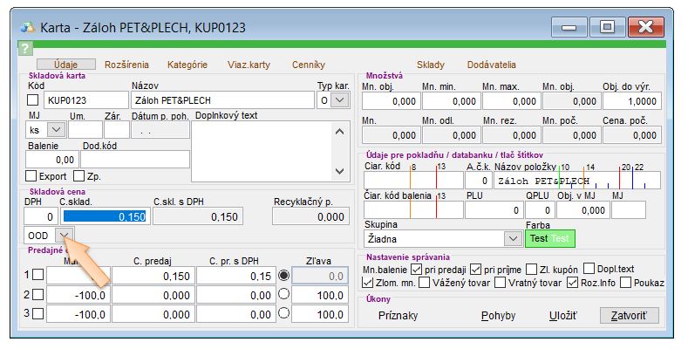688x349 pixels.
Task: Open the Typ kar. dropdown
Action: pyautogui.click(x=339, y=100)
